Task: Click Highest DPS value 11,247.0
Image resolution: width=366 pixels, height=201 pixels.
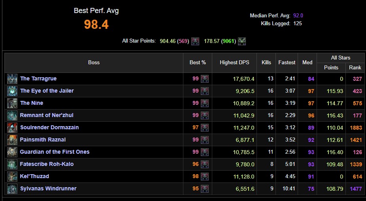Action: tap(244, 128)
